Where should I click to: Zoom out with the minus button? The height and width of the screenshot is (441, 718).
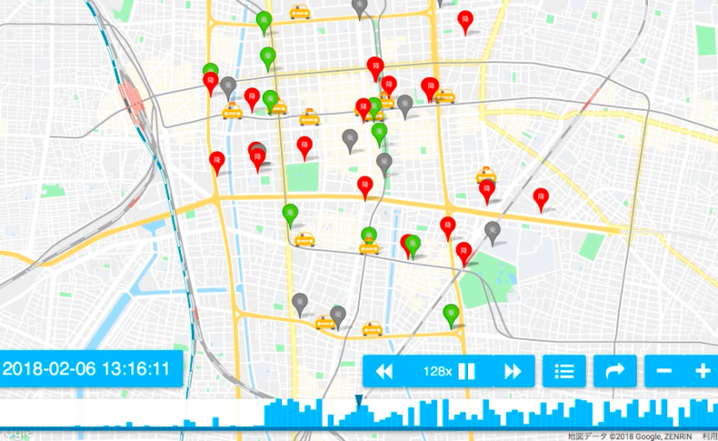point(664,372)
